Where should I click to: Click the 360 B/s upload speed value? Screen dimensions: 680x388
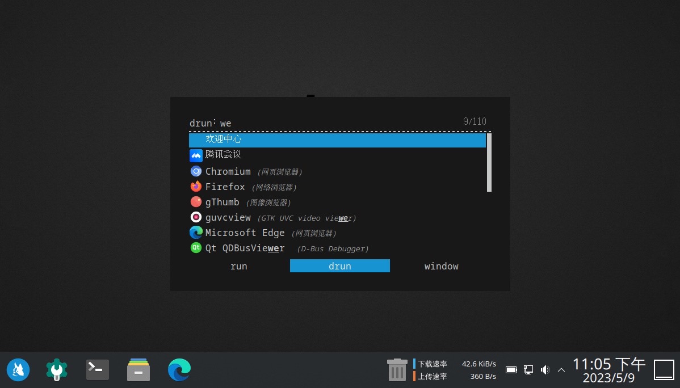click(x=483, y=376)
